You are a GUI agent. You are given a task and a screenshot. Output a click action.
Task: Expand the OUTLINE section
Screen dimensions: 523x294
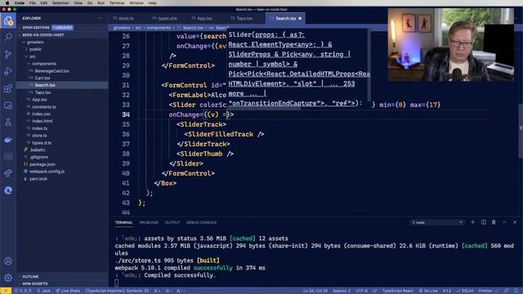tap(30, 277)
